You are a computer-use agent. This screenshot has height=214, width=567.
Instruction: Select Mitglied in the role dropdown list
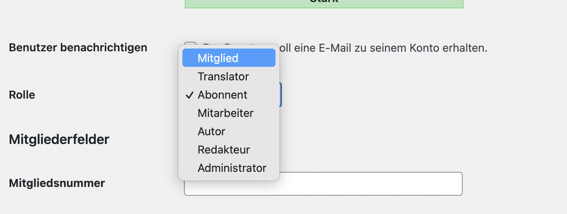point(218,58)
